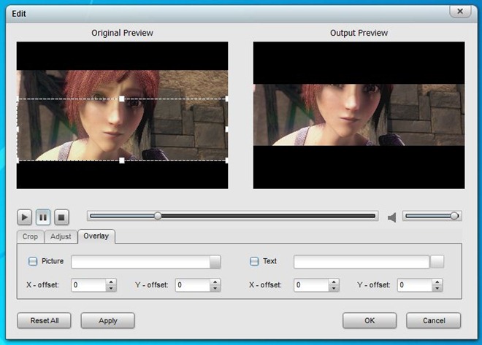Increase the Text Y-offset with the up arrow
Image resolution: width=482 pixels, height=345 pixels.
point(437,282)
